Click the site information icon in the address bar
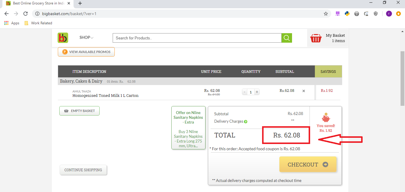Screen dimensions: 405x192 pyautogui.click(x=37, y=14)
